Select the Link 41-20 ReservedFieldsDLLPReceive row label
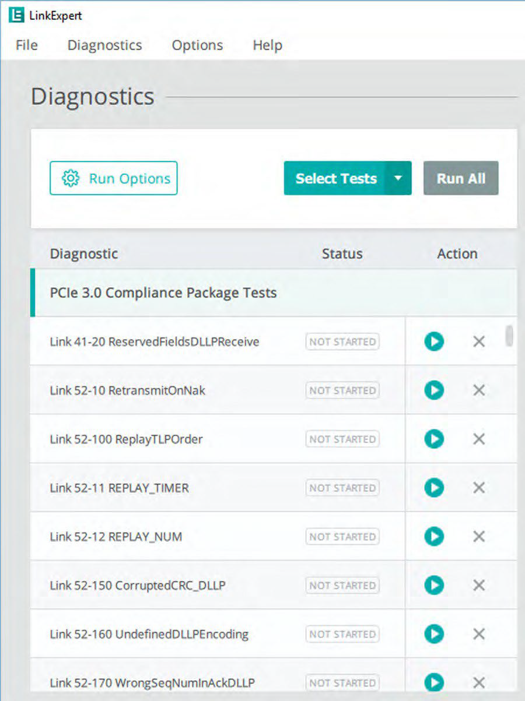The height and width of the screenshot is (701, 525). coord(155,341)
